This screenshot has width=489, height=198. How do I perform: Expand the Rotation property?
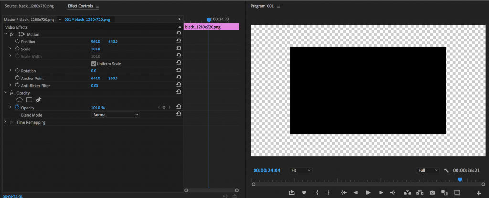tap(10, 70)
